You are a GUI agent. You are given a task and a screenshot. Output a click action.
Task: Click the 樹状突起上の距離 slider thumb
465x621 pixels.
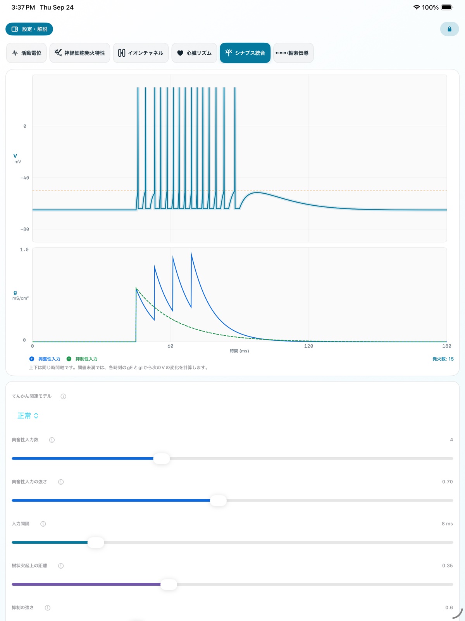(x=169, y=584)
